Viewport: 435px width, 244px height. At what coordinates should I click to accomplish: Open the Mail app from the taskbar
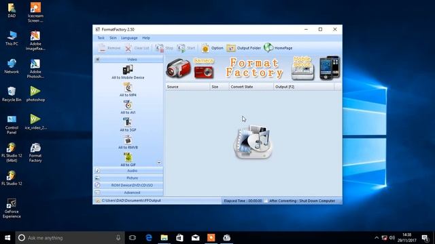[x=195, y=238]
